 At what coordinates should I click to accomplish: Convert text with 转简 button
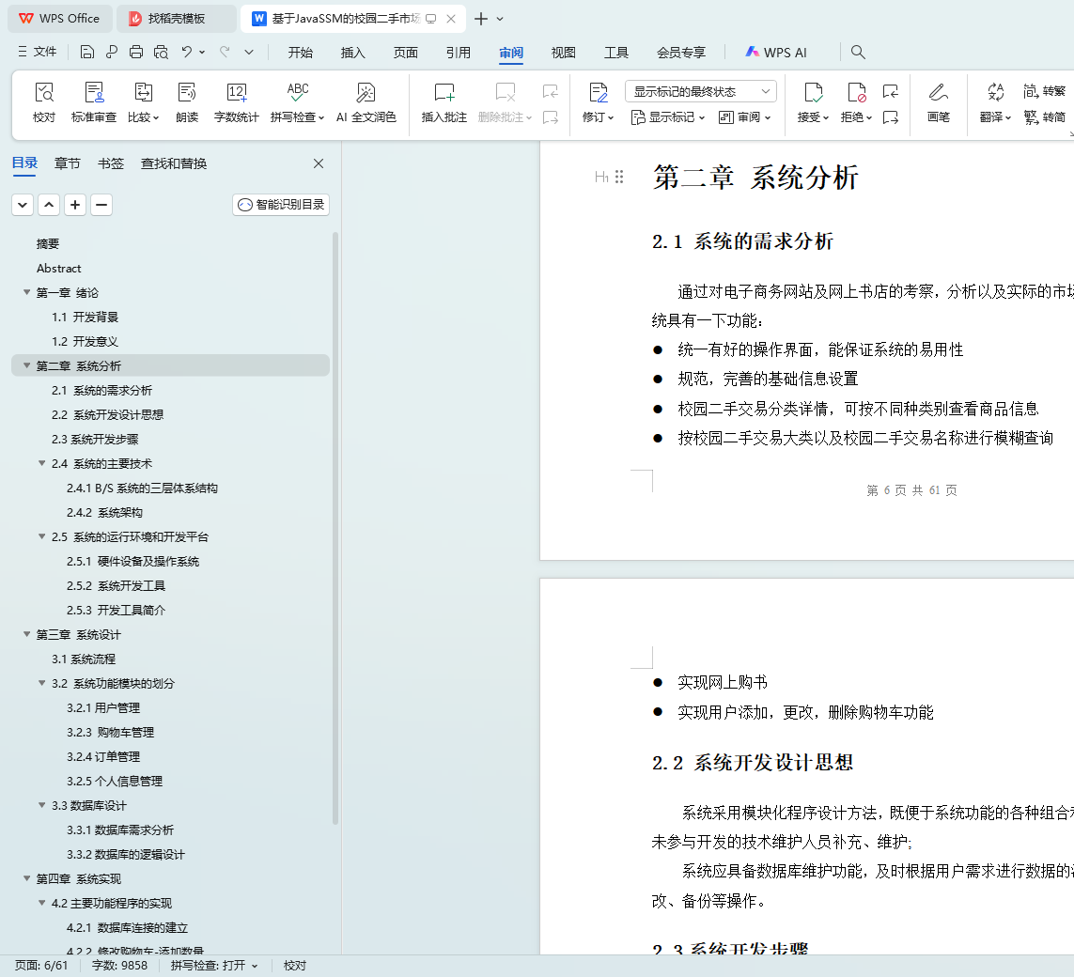click(x=1045, y=117)
